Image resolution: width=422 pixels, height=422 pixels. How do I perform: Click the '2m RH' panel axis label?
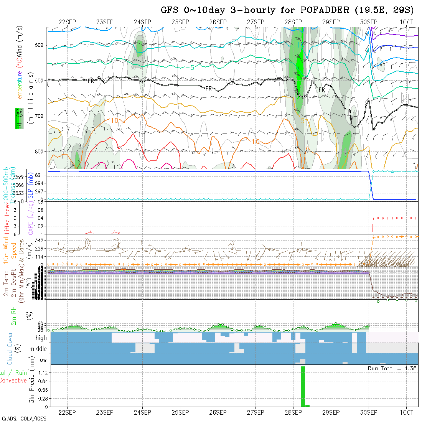(x=13, y=315)
